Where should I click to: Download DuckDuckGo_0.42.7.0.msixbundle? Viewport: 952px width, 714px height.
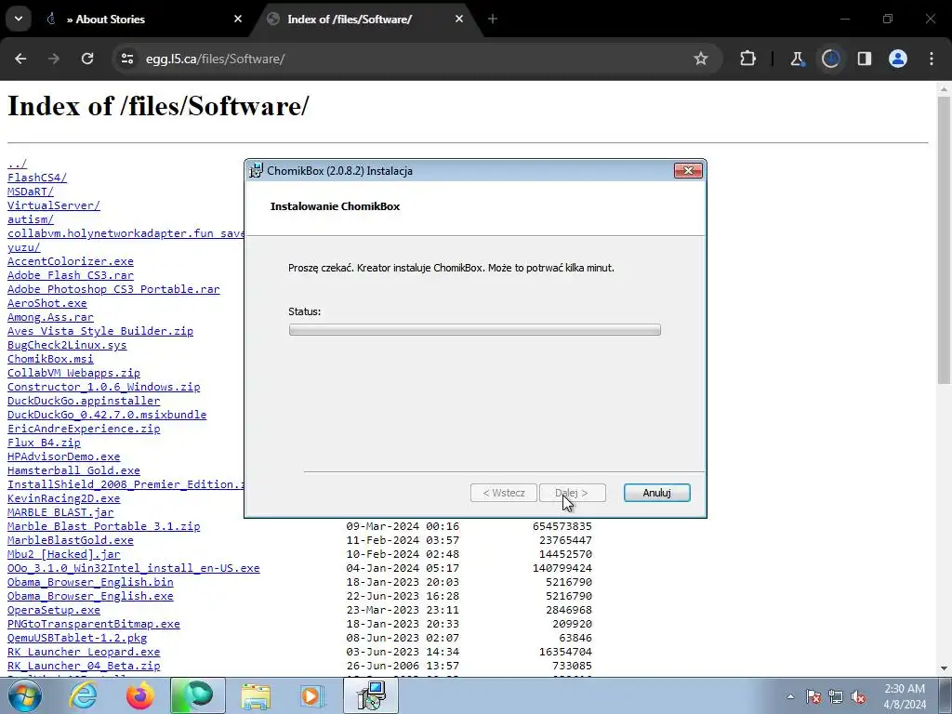107,415
